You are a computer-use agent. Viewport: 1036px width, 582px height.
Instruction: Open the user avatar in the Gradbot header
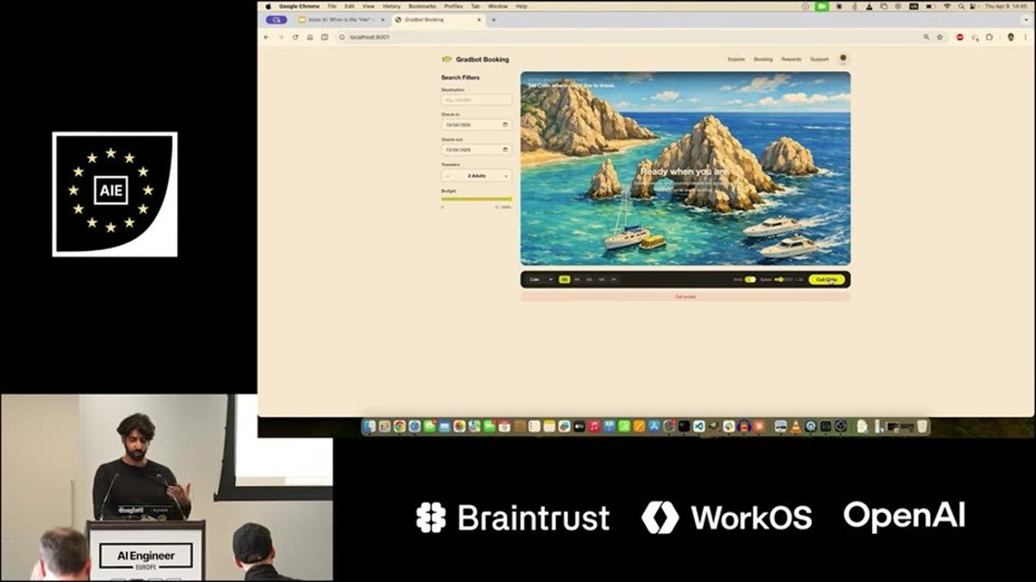(x=843, y=59)
